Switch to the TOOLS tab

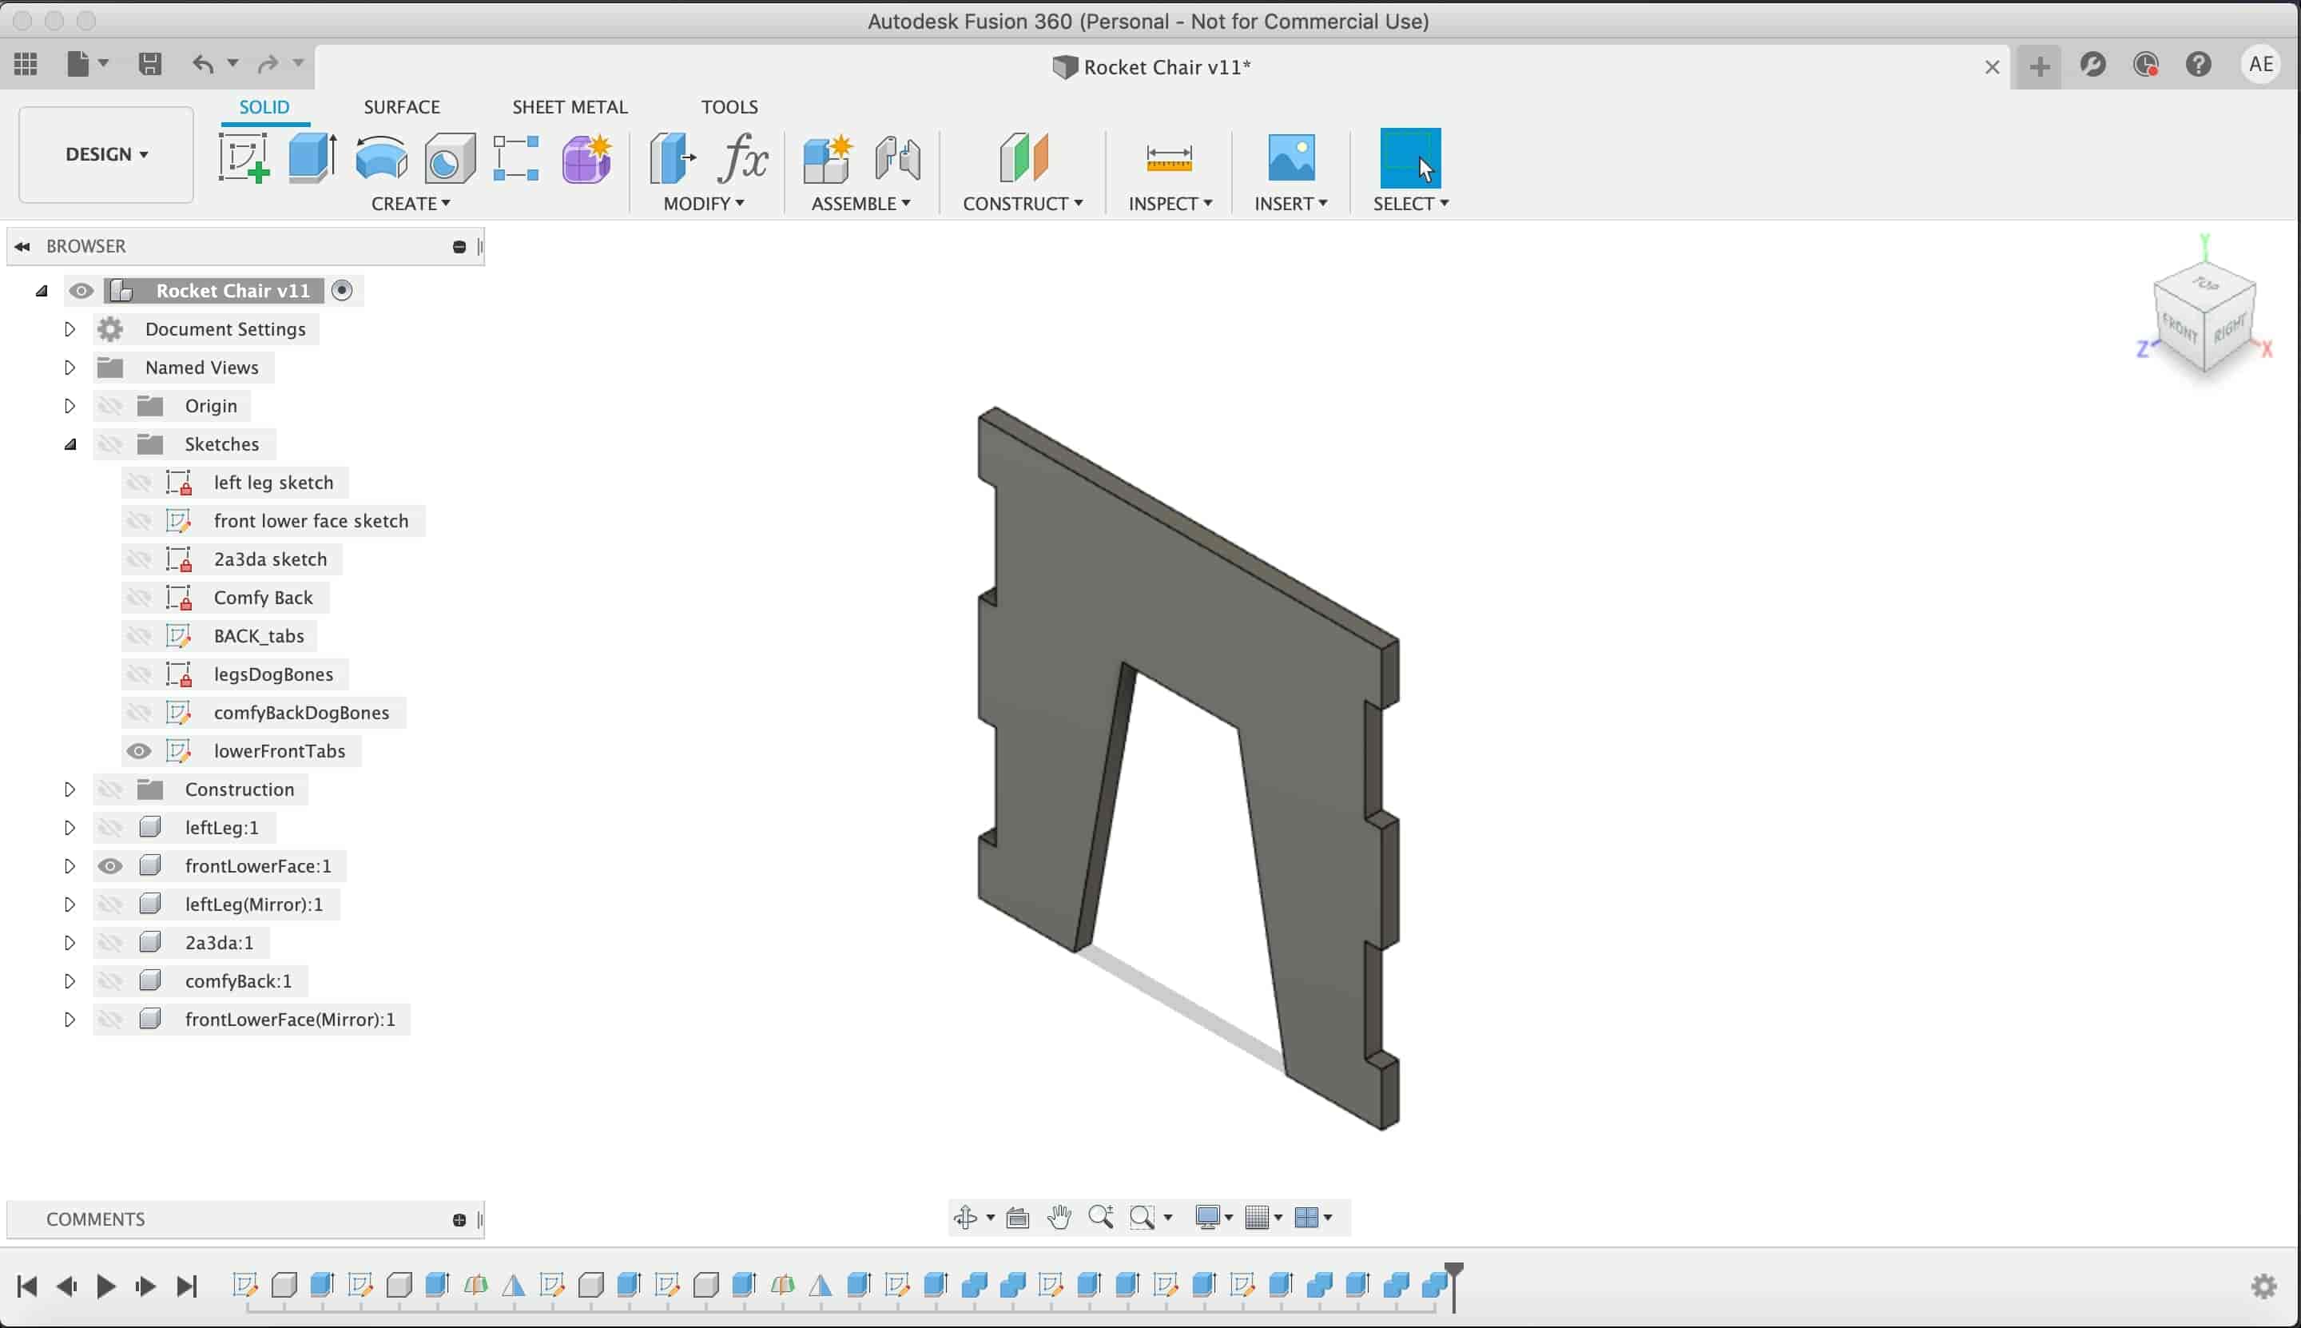tap(729, 107)
